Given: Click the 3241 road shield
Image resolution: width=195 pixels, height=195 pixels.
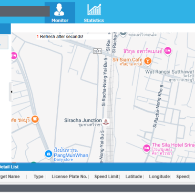Looking at the screenshot, I should [97, 51].
